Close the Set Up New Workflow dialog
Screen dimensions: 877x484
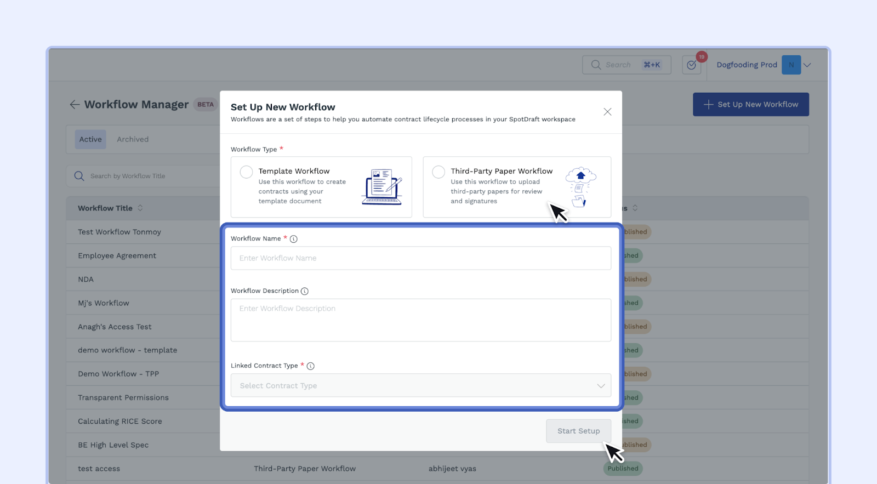coord(607,112)
